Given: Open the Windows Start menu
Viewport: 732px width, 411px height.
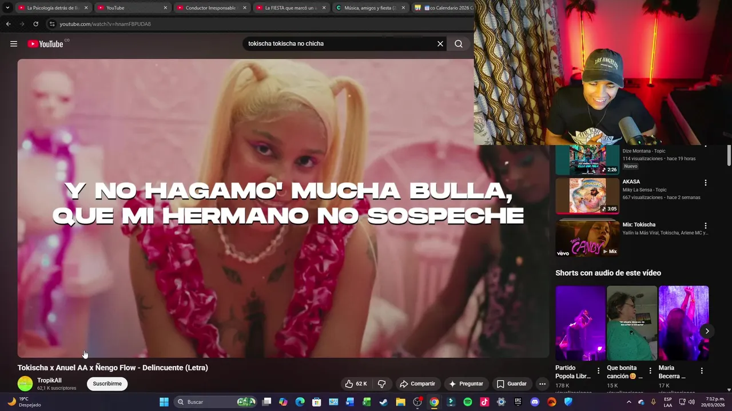Looking at the screenshot, I should 164,402.
